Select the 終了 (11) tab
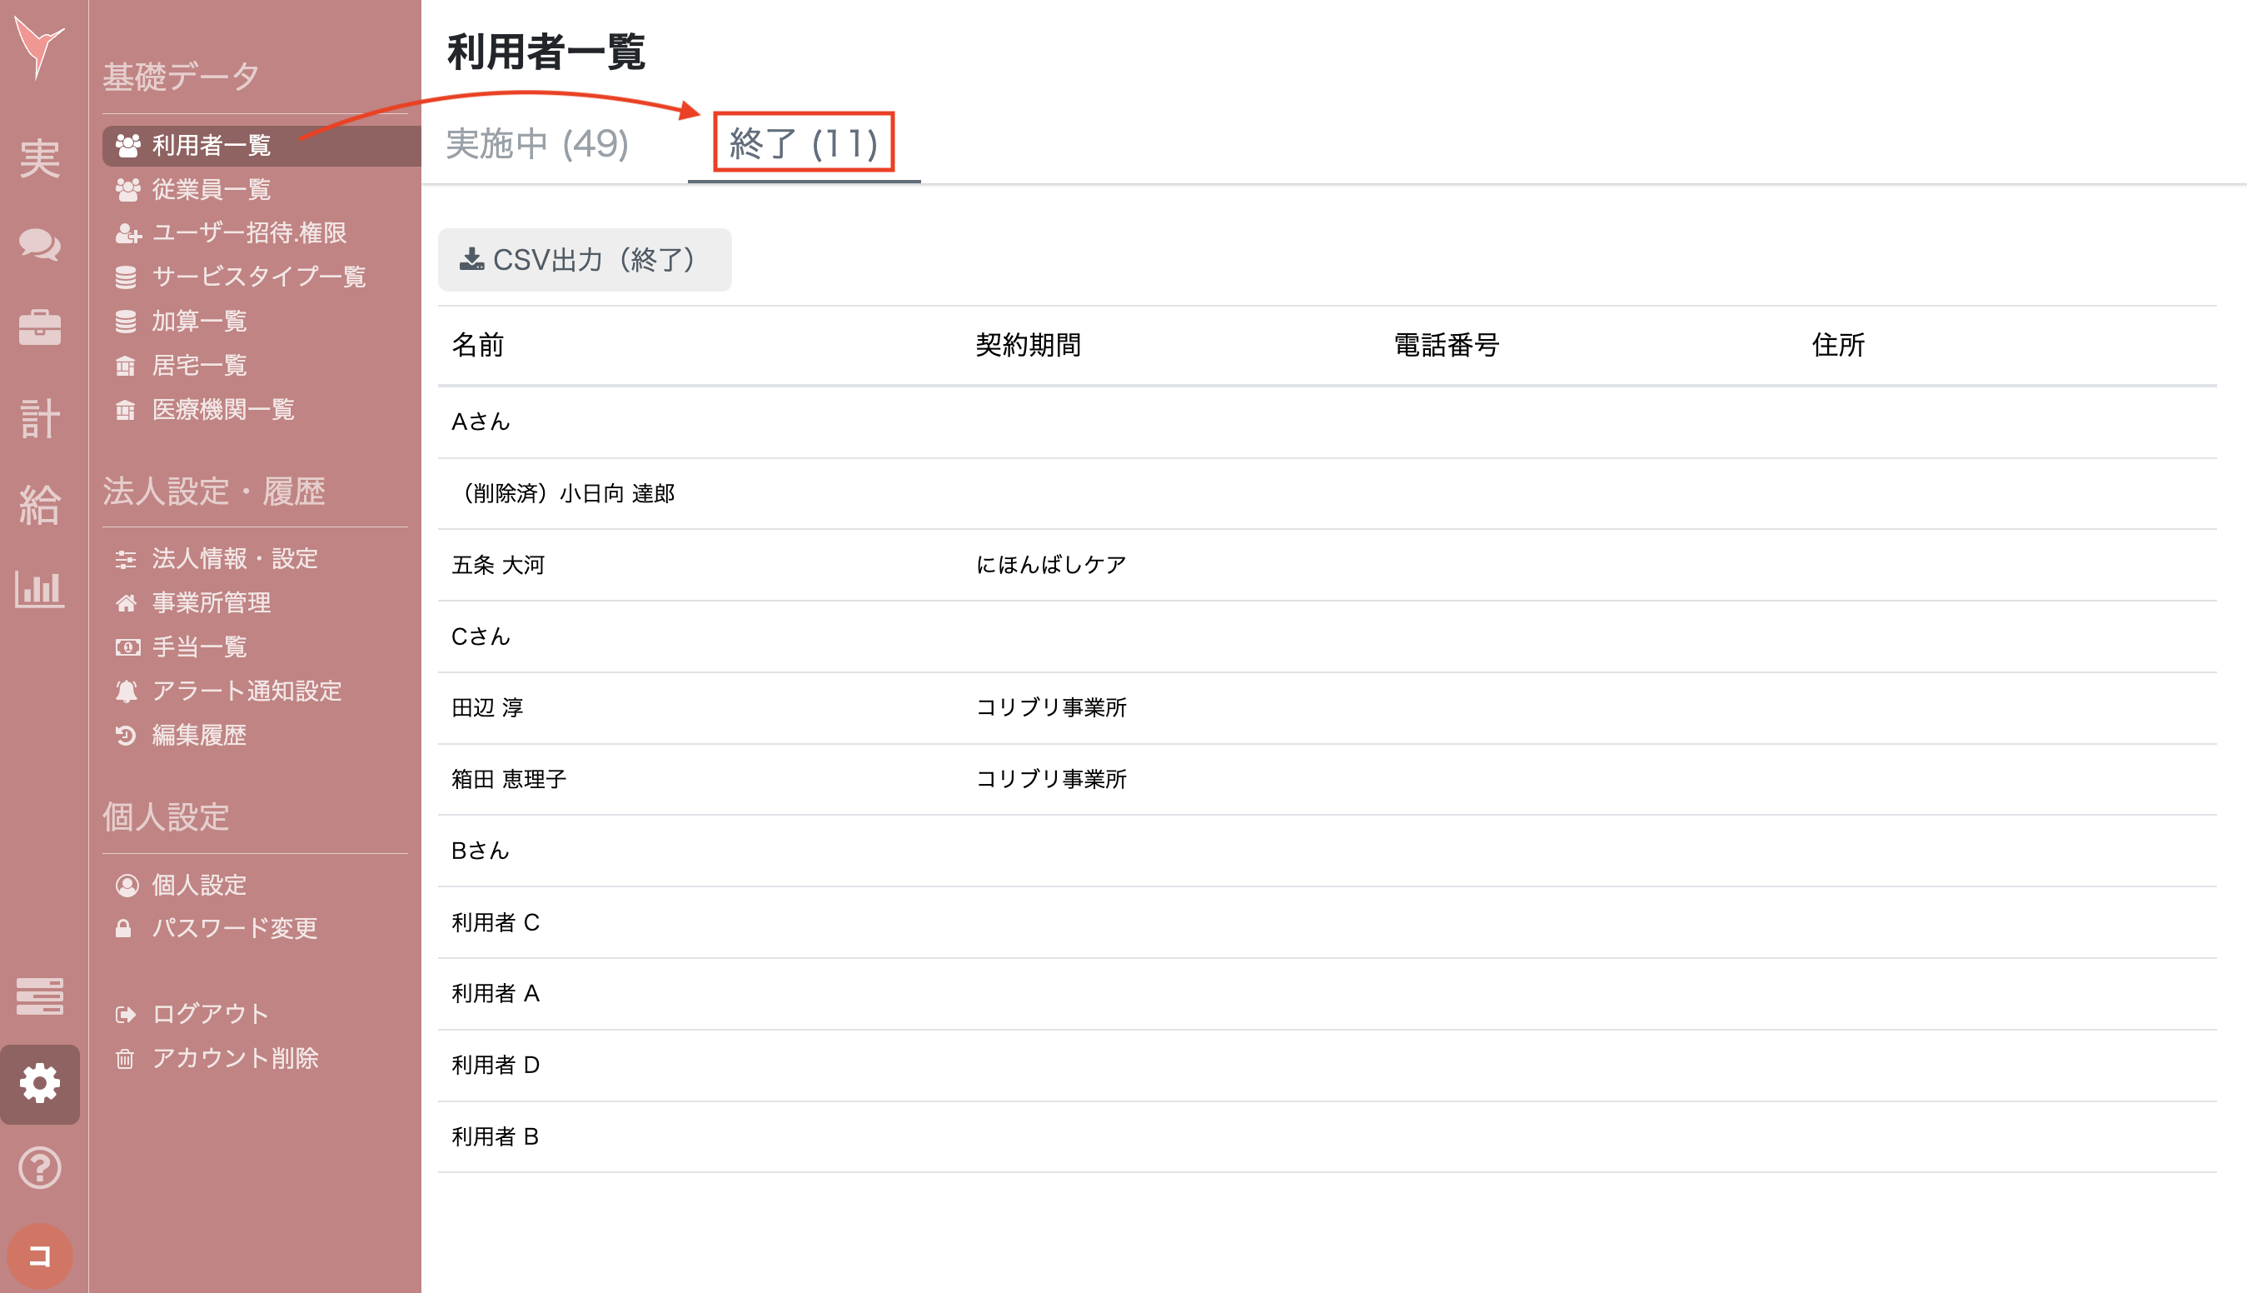 point(804,144)
